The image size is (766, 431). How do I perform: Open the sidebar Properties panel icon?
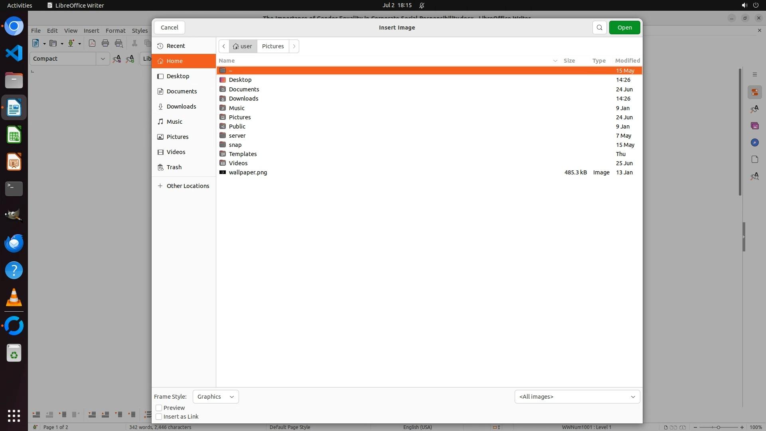point(754,93)
